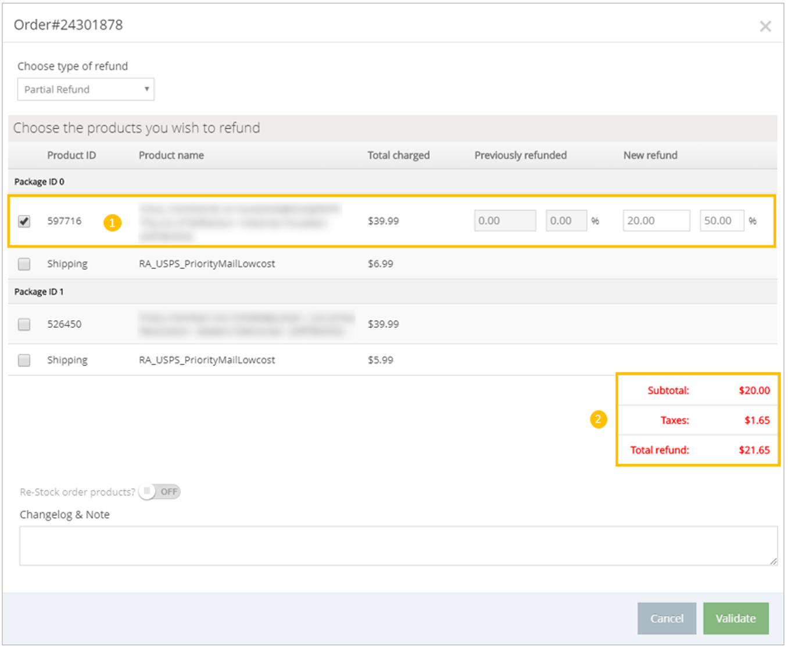Toggle the Re-Stock order products switch

point(159,492)
